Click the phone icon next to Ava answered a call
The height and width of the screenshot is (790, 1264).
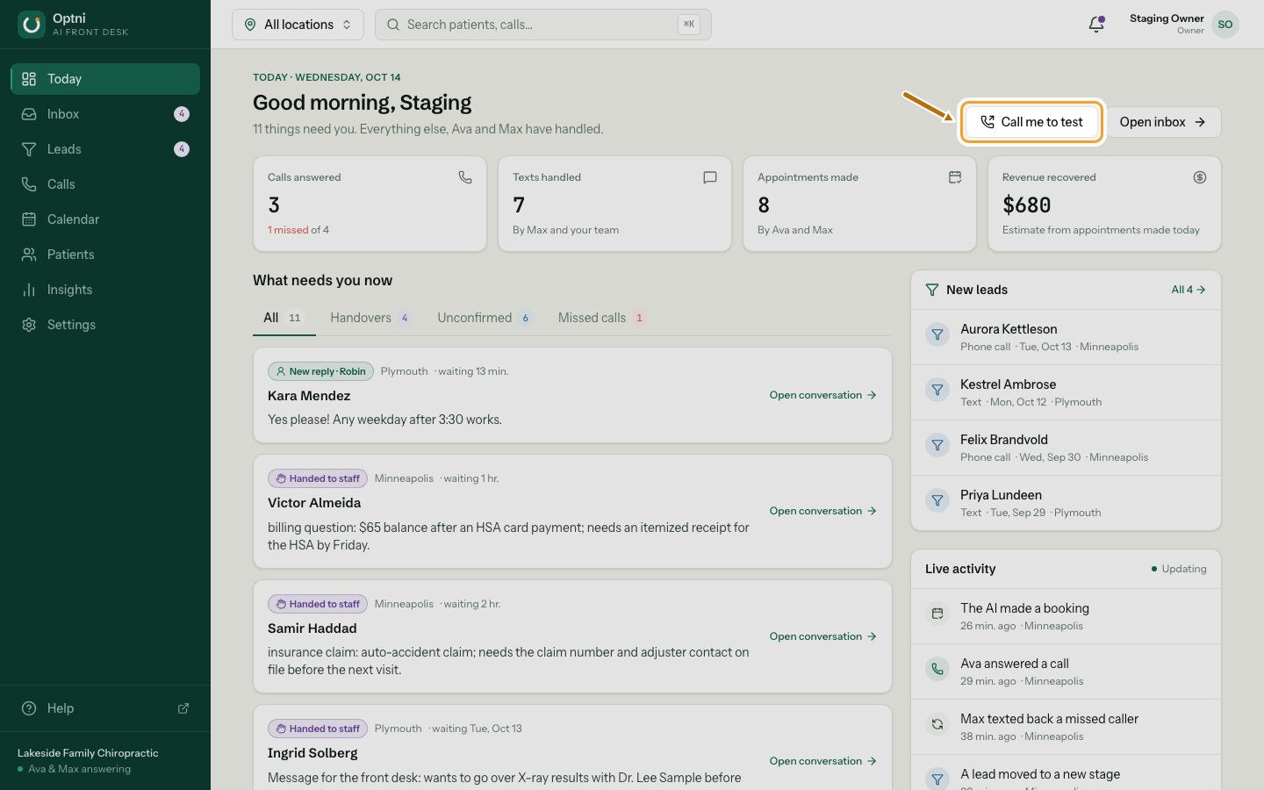[x=937, y=669]
